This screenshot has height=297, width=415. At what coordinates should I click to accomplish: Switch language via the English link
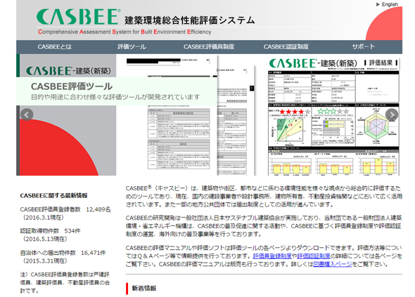[390, 4]
